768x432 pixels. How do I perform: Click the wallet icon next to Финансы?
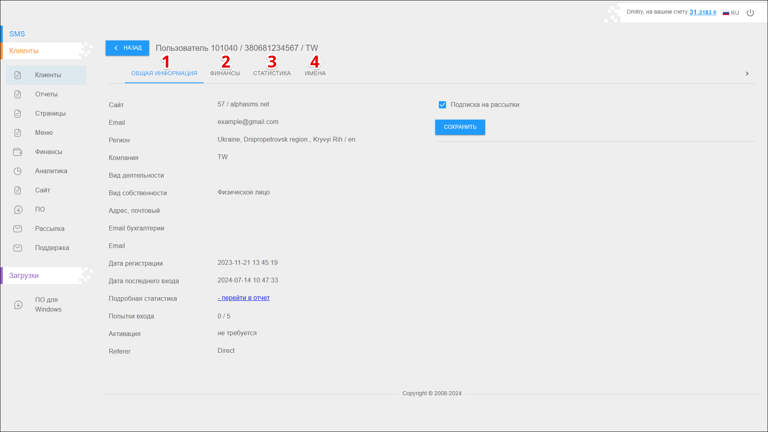pos(18,152)
